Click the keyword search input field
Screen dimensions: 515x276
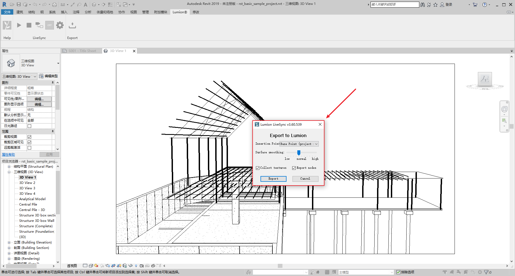(x=395, y=5)
